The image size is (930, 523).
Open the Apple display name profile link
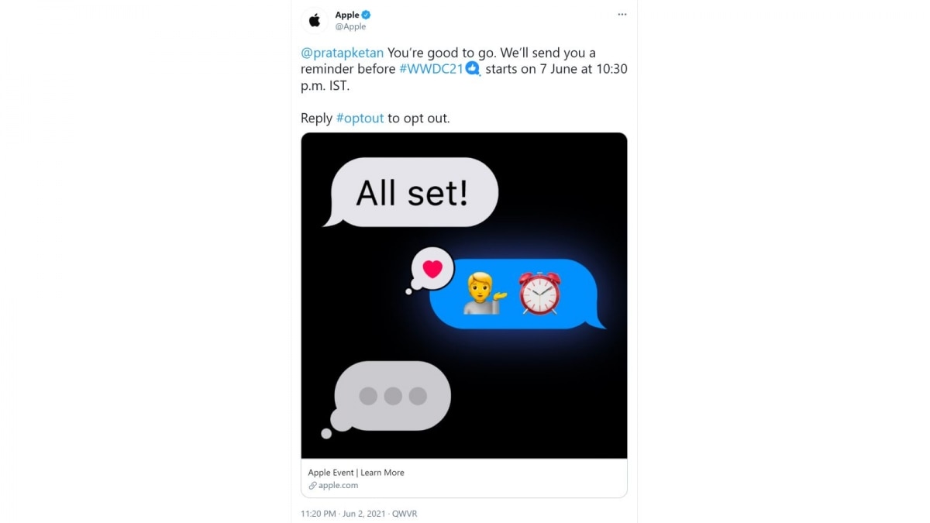click(347, 15)
